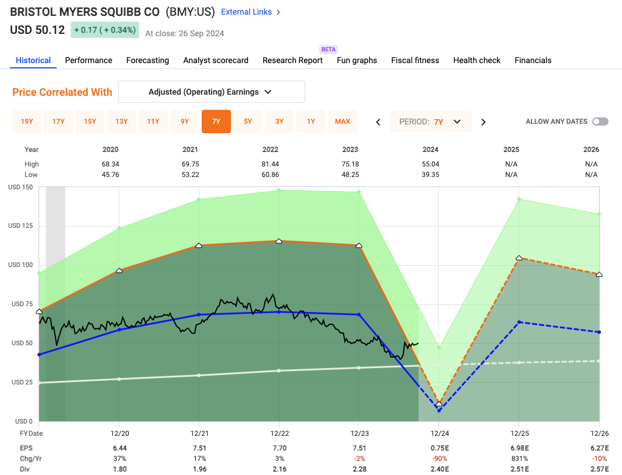
Task: Click the 12/21 triangle marker on orange line
Action: [x=199, y=245]
